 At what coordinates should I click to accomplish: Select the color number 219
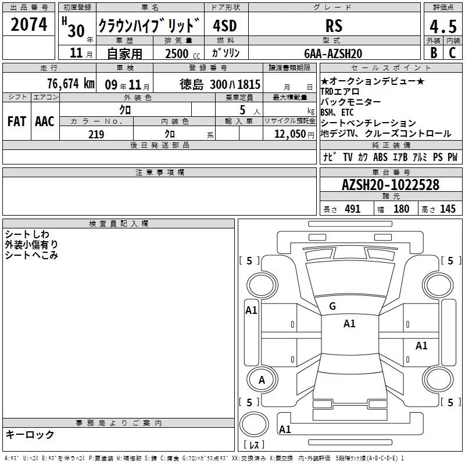pos(96,134)
